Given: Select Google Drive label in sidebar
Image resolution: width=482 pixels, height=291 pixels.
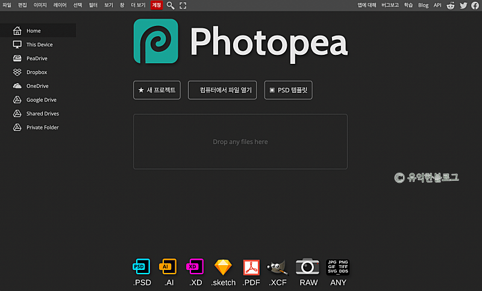Looking at the screenshot, I should pos(42,100).
